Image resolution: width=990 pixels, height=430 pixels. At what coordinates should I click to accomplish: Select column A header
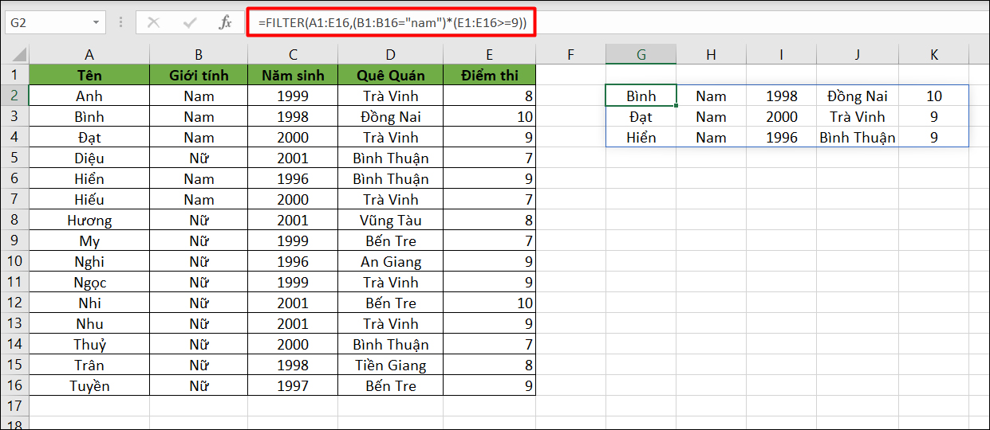[89, 54]
